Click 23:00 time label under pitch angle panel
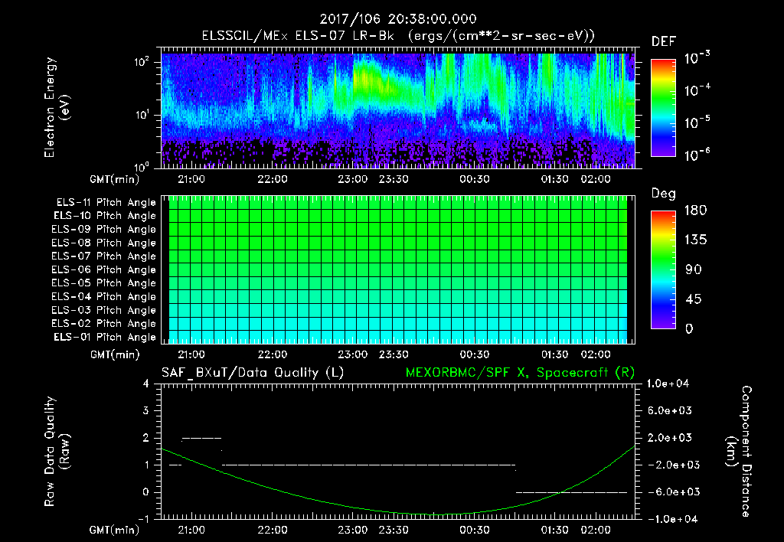 tap(352, 354)
